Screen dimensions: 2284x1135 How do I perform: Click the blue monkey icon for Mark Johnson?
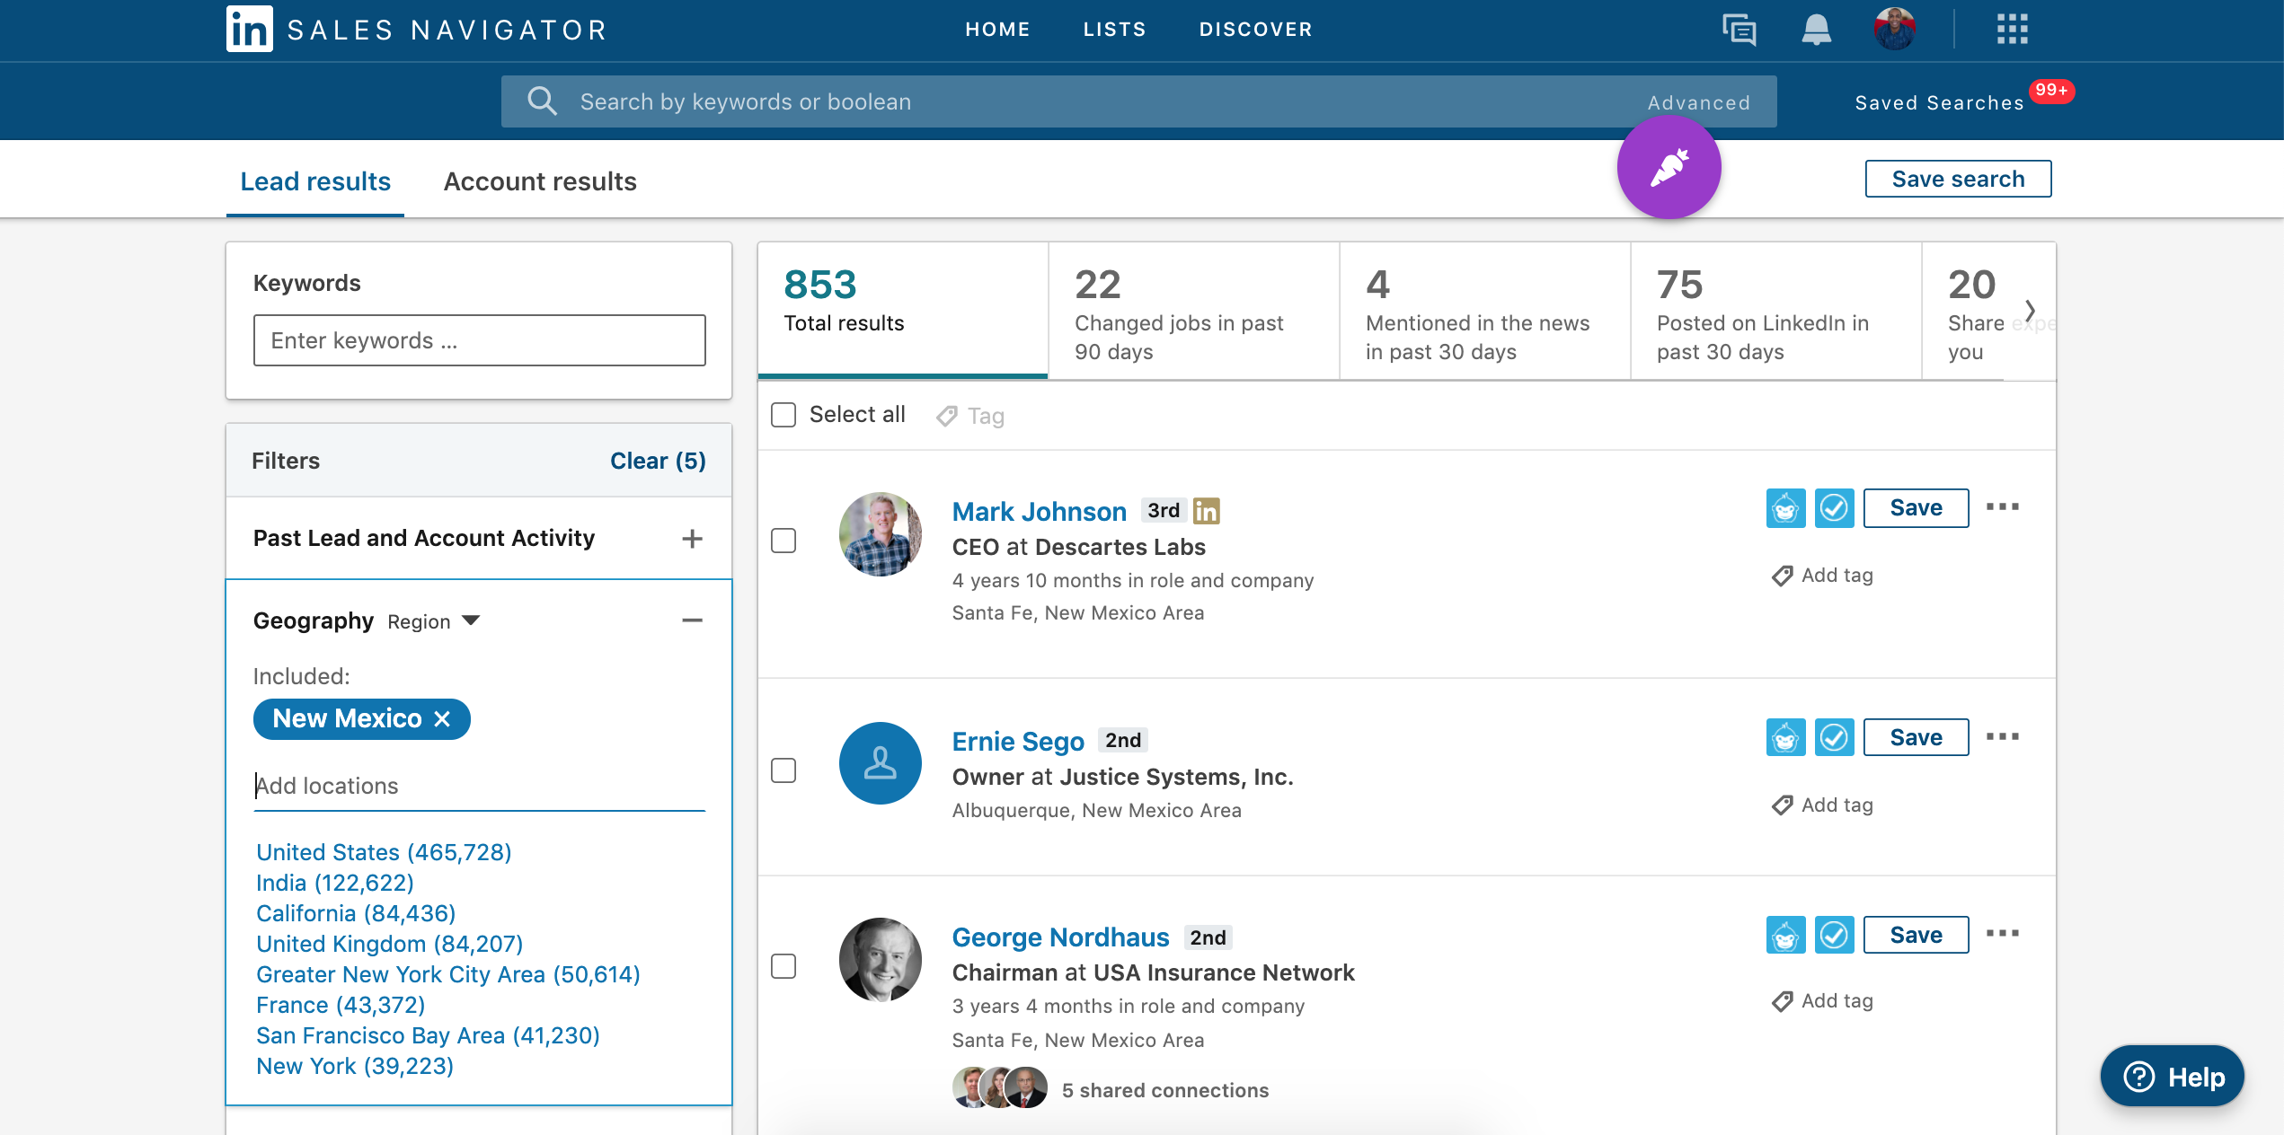click(1785, 508)
